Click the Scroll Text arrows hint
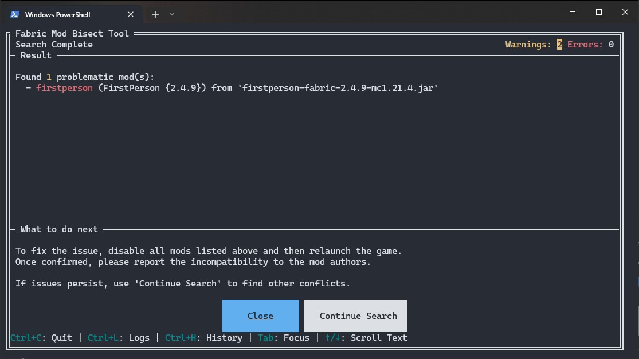The height and width of the screenshot is (359, 639). (366, 337)
